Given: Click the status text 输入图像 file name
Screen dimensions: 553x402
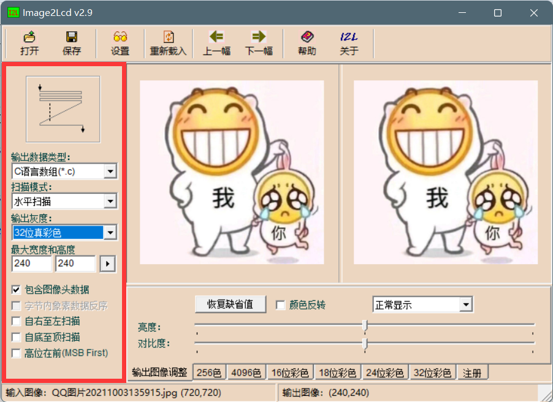Looking at the screenshot, I should (x=113, y=393).
